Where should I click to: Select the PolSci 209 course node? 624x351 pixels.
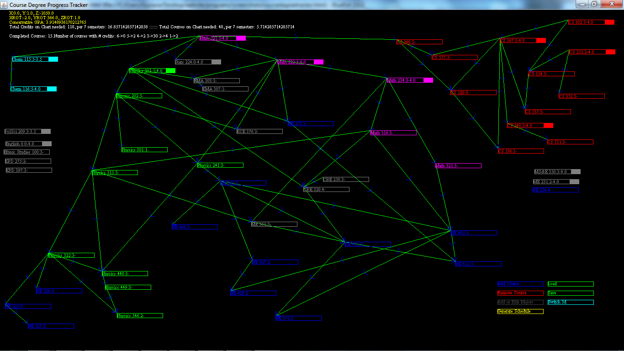coord(27,132)
